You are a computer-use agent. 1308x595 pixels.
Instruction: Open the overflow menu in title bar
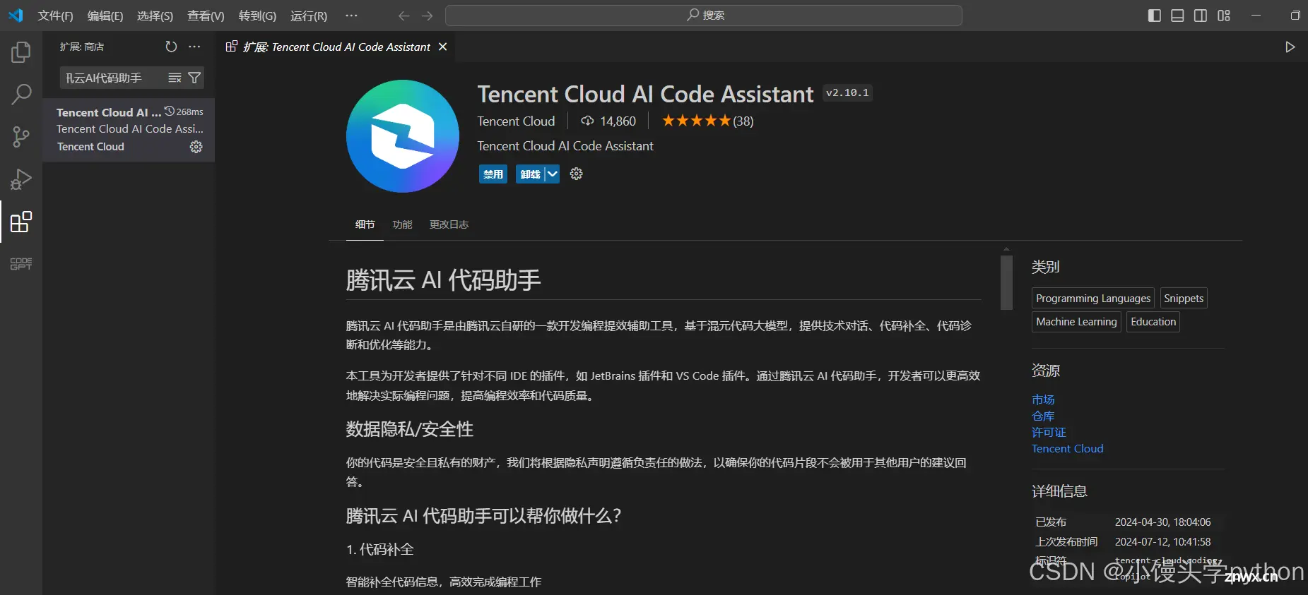pyautogui.click(x=351, y=16)
